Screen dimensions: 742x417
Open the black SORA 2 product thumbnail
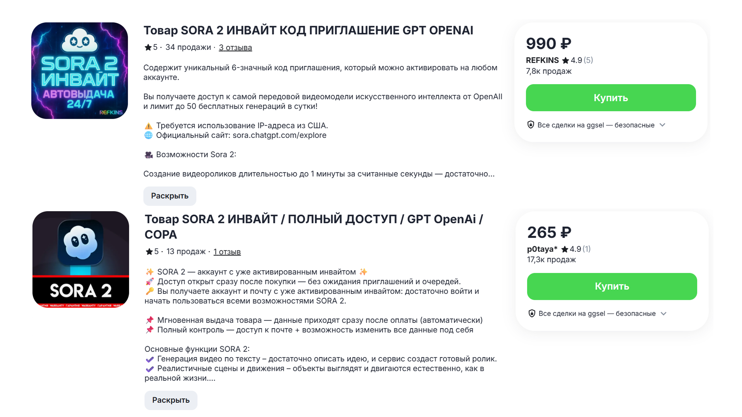click(x=81, y=259)
